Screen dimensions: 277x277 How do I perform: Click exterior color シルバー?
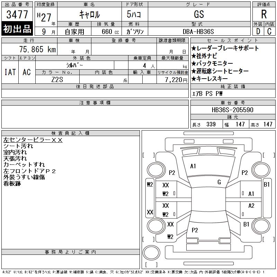pos(74,65)
